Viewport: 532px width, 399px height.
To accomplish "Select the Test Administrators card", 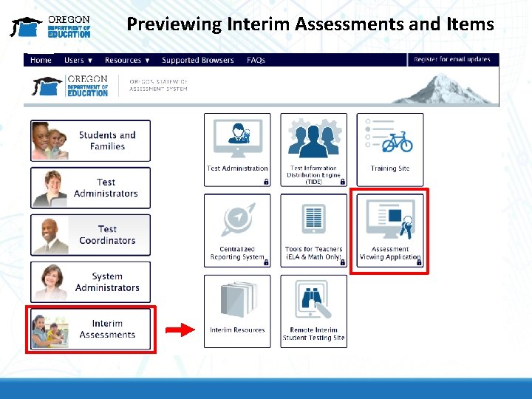I will (x=91, y=188).
